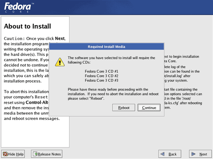The width and height of the screenshot is (213, 159).
Task: Click the Fedora Core logo
Action: (19, 7)
